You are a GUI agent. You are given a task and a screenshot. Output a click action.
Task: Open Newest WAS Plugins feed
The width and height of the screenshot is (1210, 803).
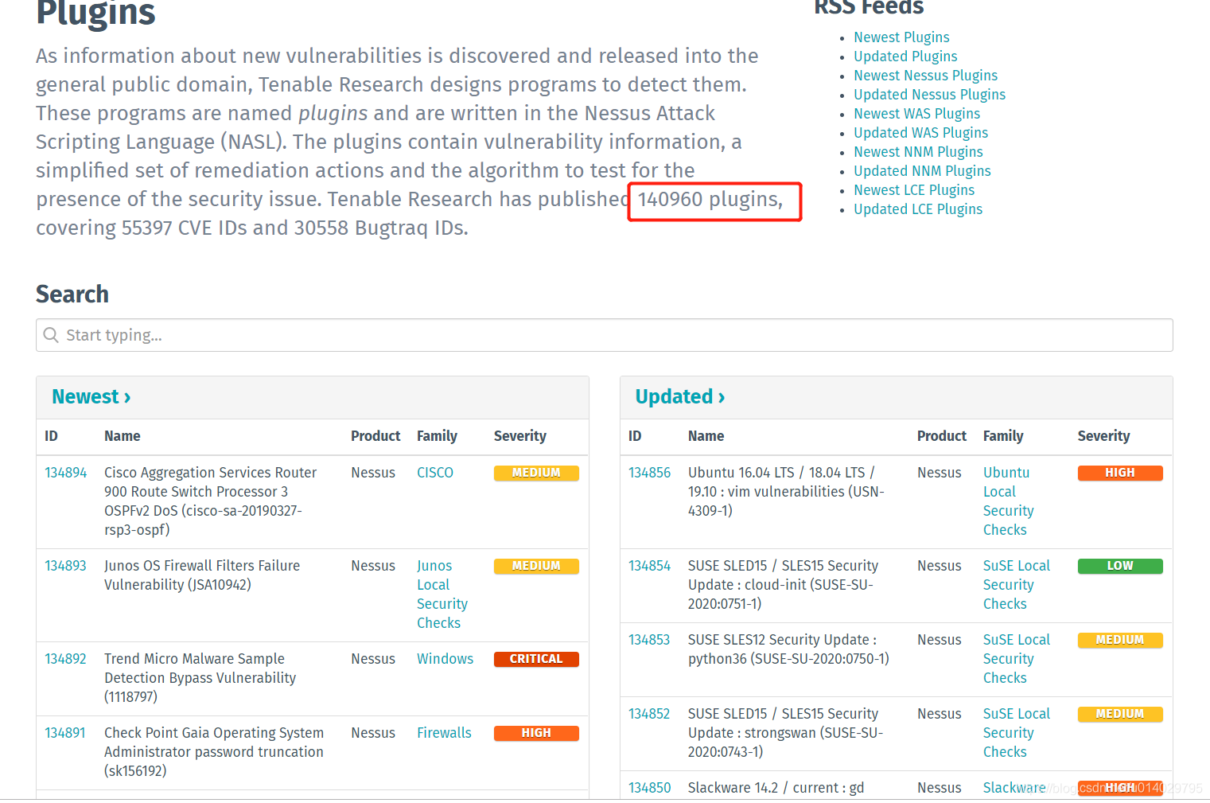pos(916,114)
